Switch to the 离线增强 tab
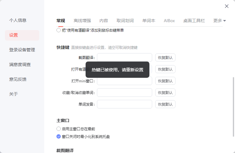This screenshot has width=235, height=153. click(x=82, y=21)
